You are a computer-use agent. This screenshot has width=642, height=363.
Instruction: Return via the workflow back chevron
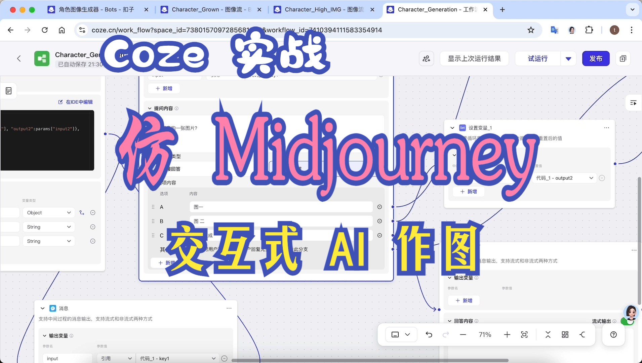[19, 58]
